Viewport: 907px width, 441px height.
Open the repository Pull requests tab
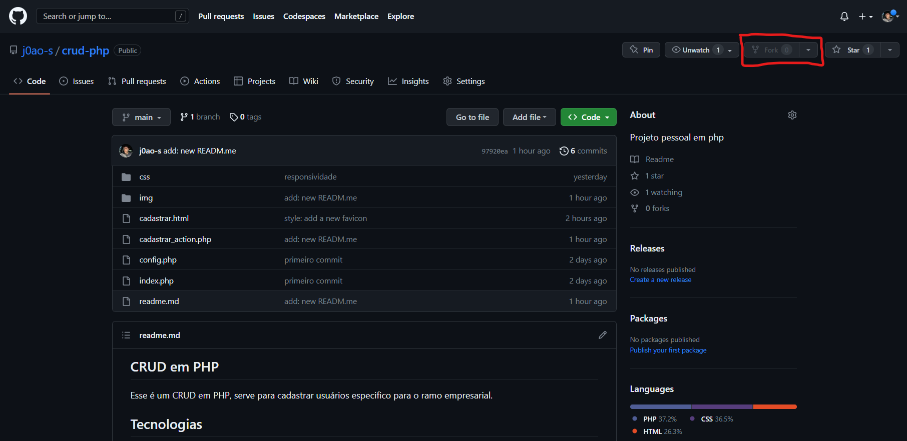(x=137, y=81)
